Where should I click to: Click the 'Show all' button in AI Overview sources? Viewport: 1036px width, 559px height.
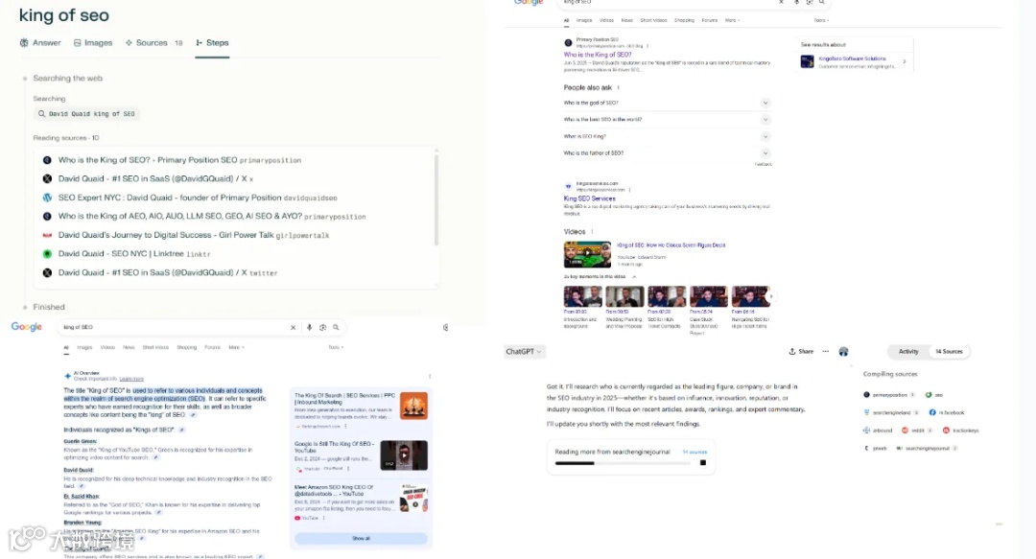pyautogui.click(x=361, y=539)
